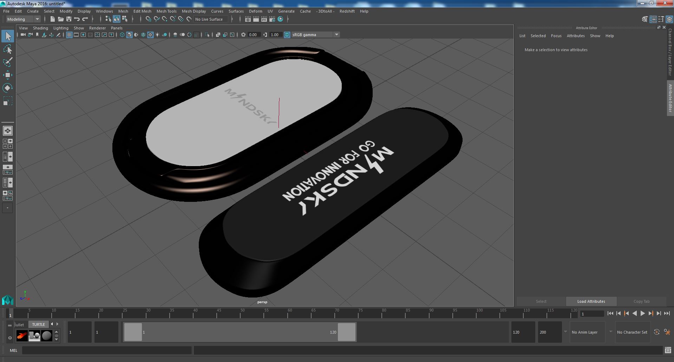Switch to four view layout
674x362 pixels.
(8, 144)
